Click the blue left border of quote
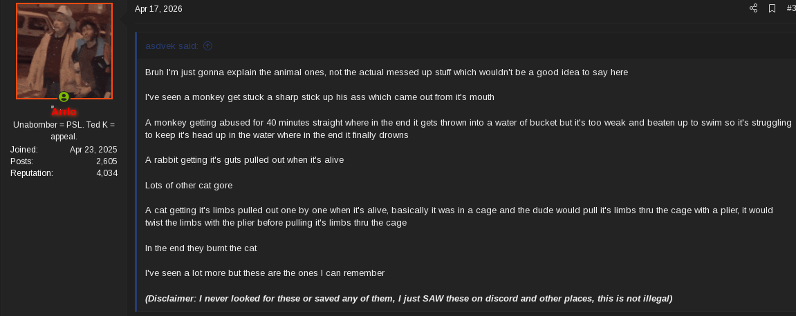 pos(136,172)
